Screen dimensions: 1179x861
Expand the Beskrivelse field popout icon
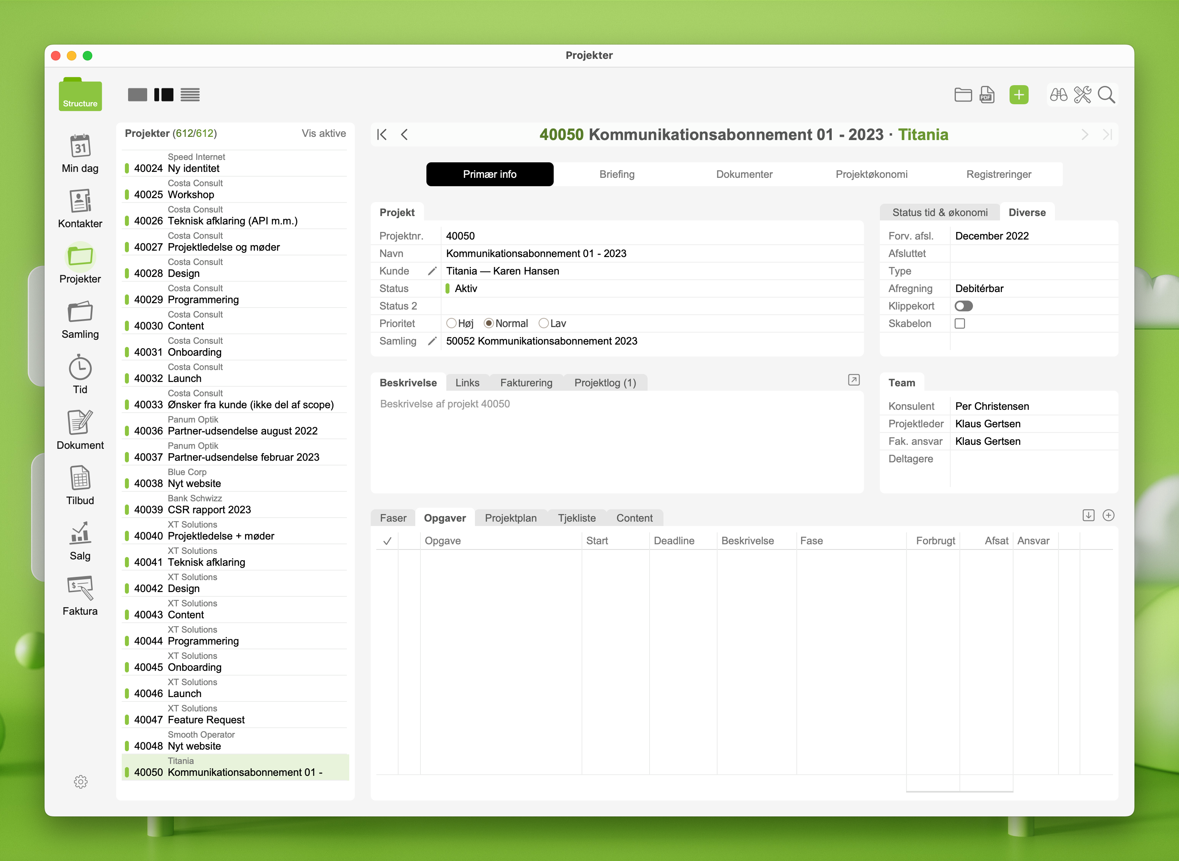[x=853, y=380]
